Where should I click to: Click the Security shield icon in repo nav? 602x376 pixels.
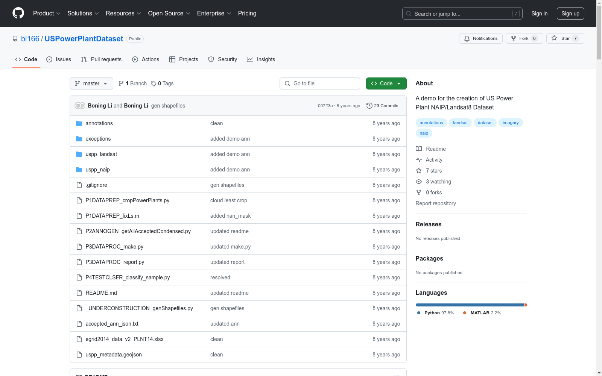click(211, 59)
